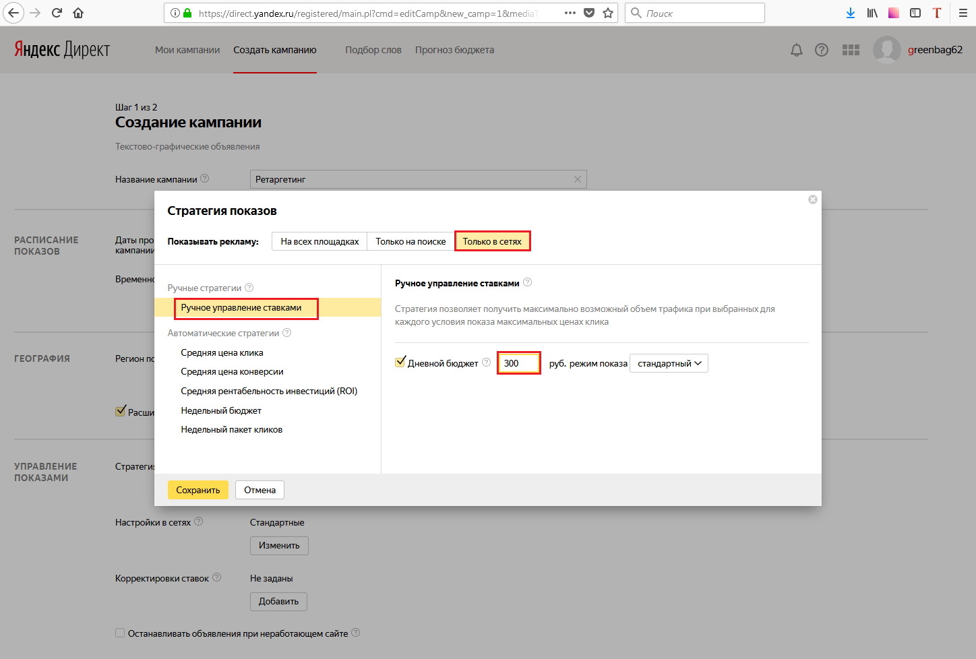Click the browser Back arrow button

pos(13,13)
